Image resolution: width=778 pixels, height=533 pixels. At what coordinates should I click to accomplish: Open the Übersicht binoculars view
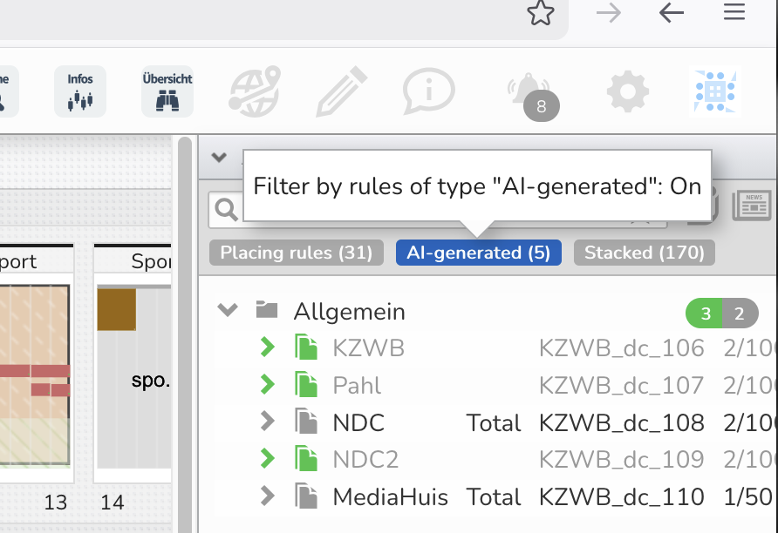point(167,91)
